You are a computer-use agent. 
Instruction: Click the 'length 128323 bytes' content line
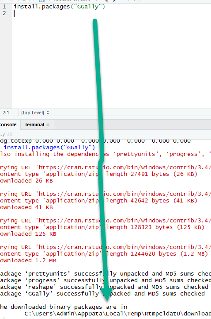(x=102, y=227)
